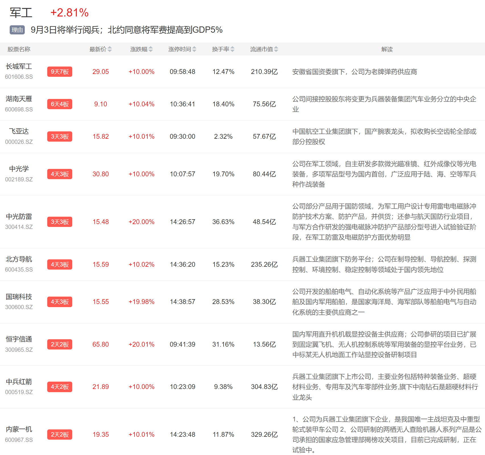Click the 理由 tag badge

[x=17, y=30]
